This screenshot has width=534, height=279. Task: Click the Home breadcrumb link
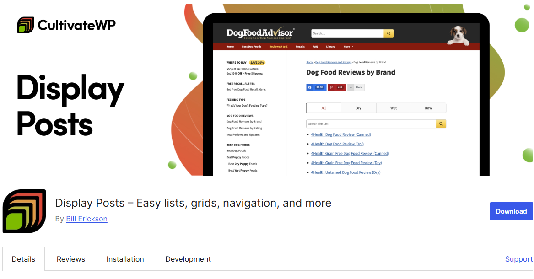(310, 62)
